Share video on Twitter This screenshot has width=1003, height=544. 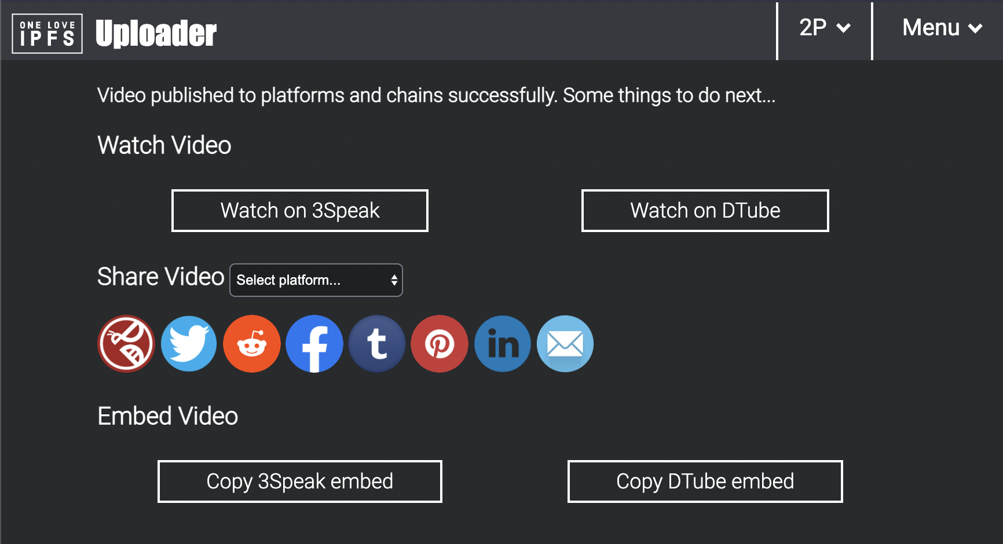coord(189,344)
